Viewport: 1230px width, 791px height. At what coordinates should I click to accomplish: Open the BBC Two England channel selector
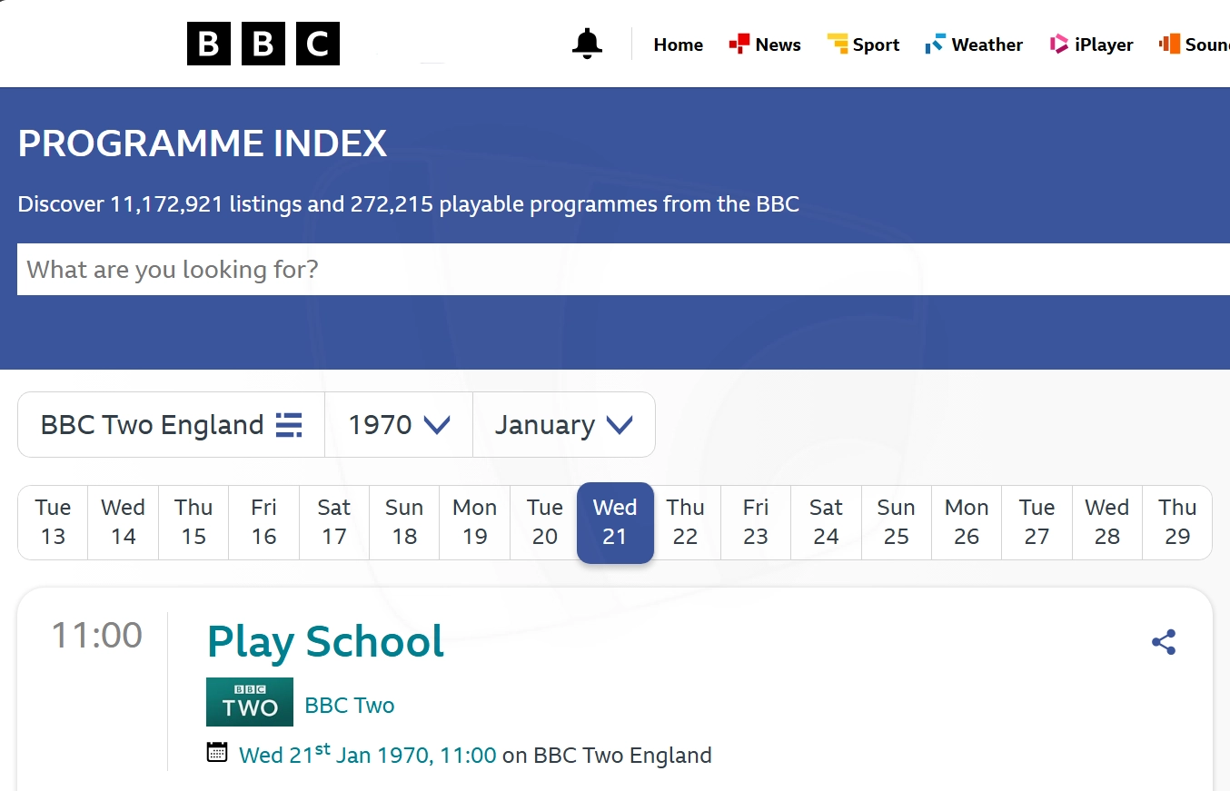click(x=153, y=425)
